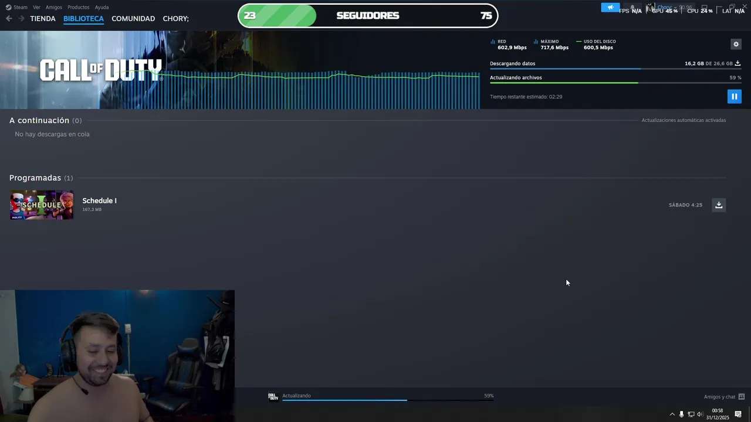
Task: Open the CHORY; profile tab
Action: (176, 19)
